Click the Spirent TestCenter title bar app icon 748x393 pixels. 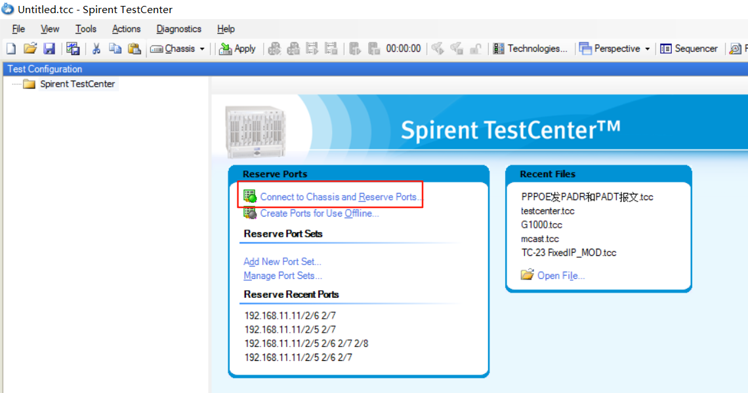[8, 9]
